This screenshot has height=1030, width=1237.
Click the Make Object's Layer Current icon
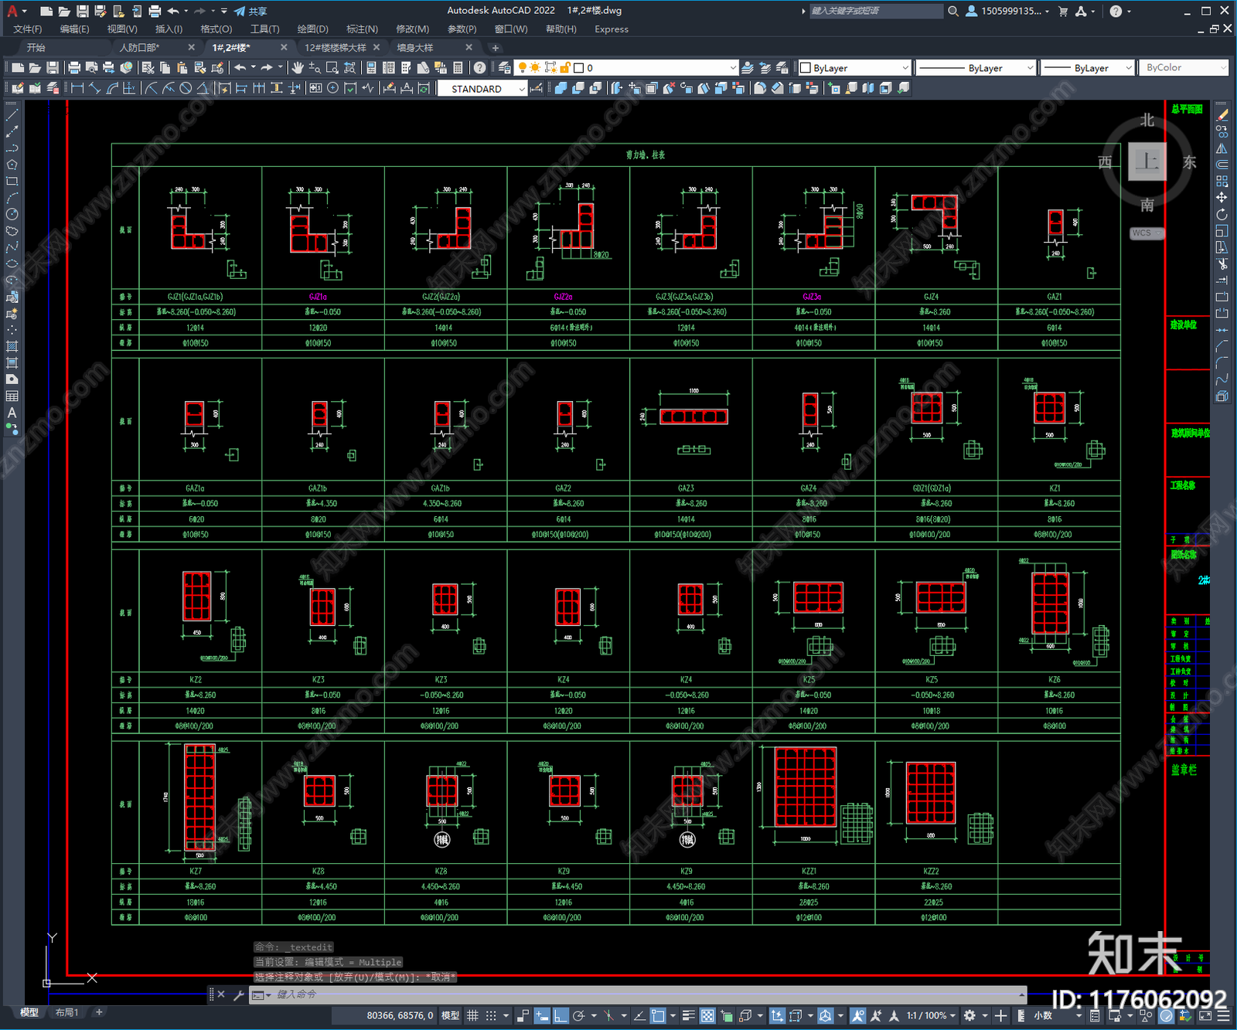748,68
